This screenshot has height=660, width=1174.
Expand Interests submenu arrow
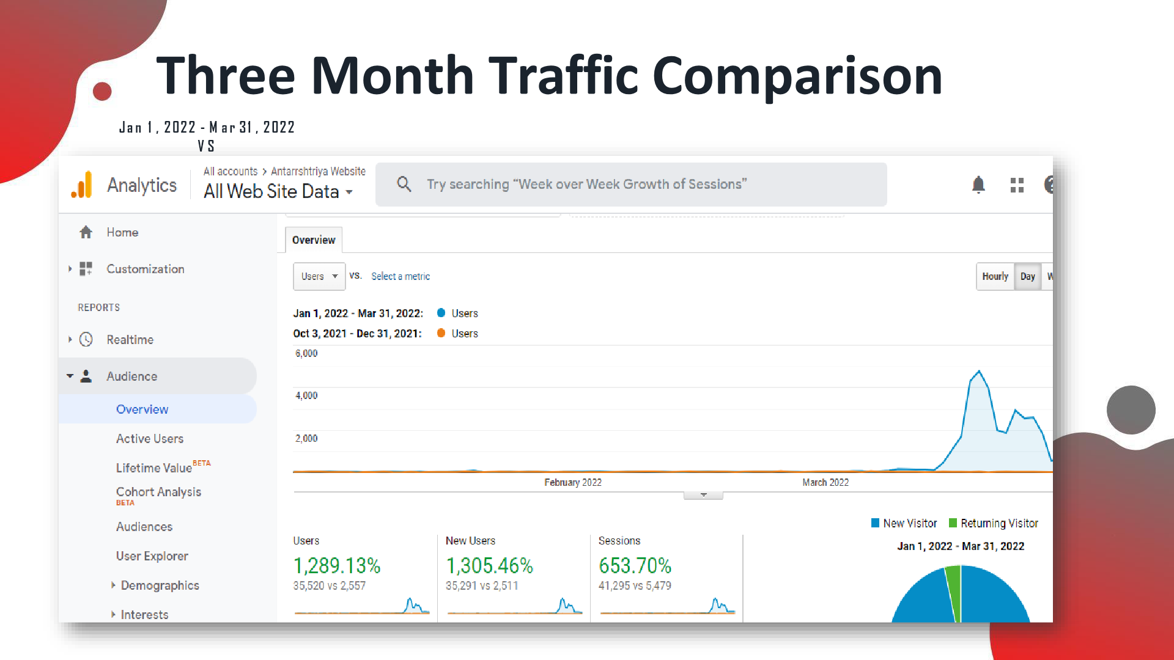click(x=113, y=614)
